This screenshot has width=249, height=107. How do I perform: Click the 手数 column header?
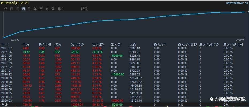point(26,44)
